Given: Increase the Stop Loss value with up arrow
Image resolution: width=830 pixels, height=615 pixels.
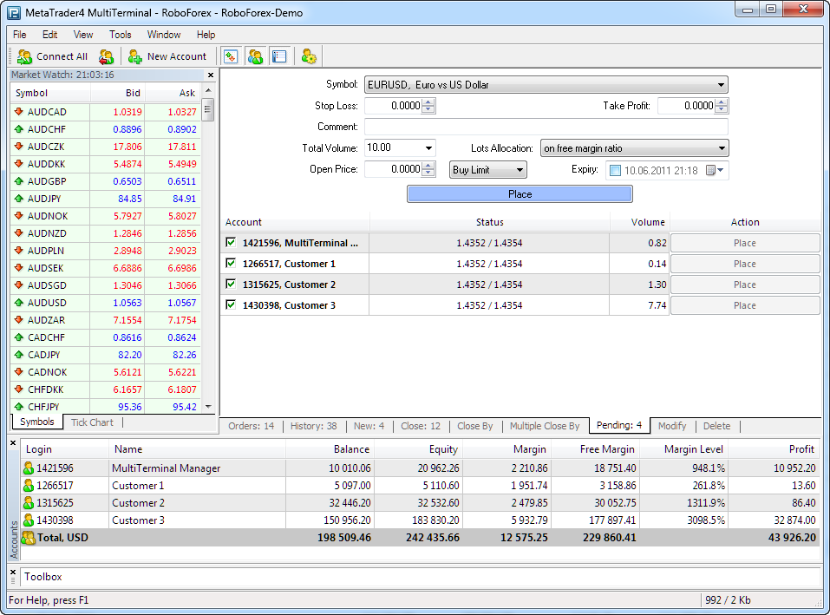Looking at the screenshot, I should (x=428, y=102).
